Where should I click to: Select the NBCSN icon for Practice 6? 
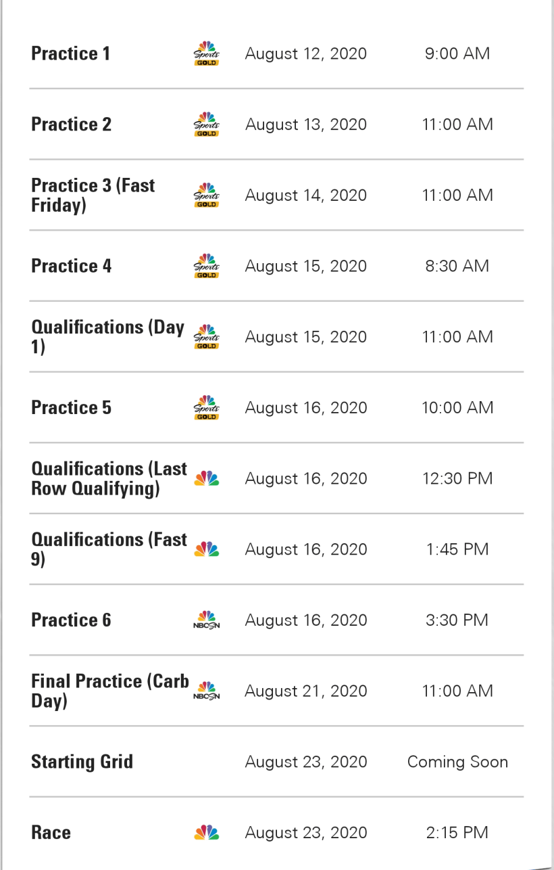[x=206, y=620]
